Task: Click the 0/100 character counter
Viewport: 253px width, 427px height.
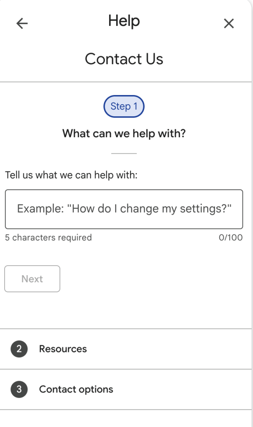Action: click(x=230, y=238)
